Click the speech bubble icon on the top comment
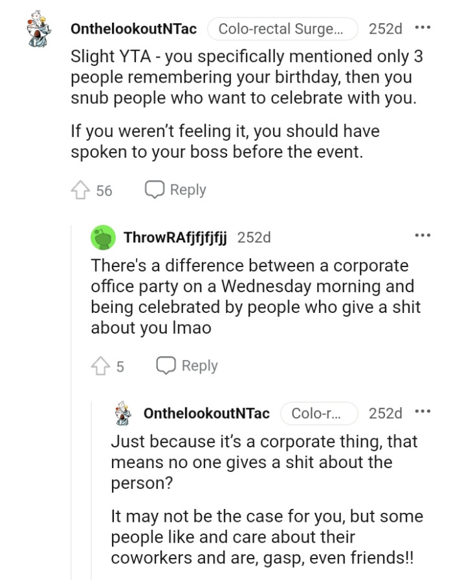Viewport: 453px width, 580px height. (x=153, y=189)
